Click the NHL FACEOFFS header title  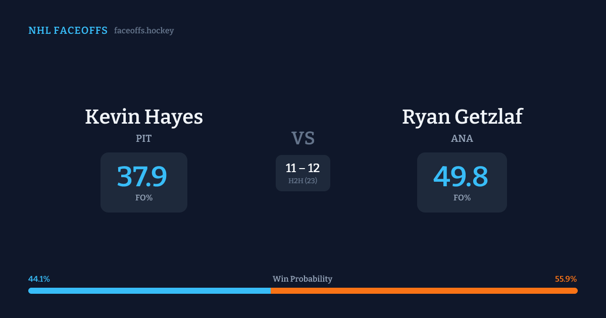pyautogui.click(x=68, y=31)
